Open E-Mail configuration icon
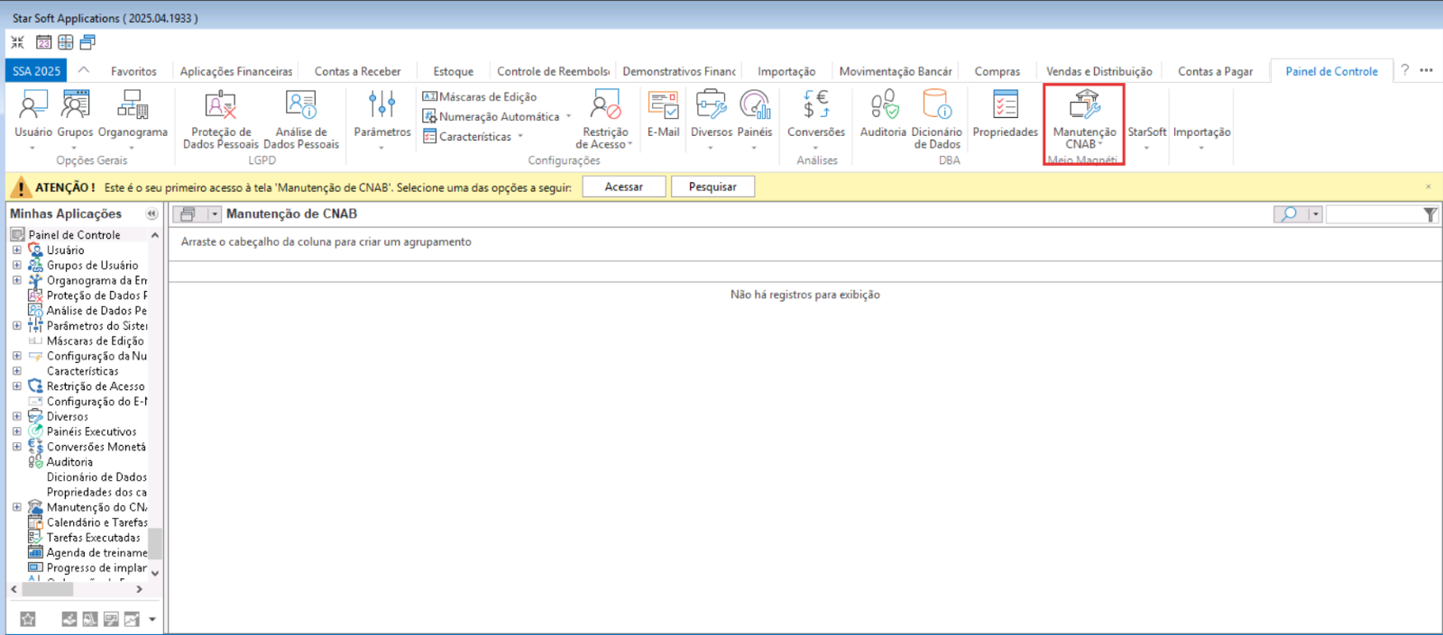 664,105
